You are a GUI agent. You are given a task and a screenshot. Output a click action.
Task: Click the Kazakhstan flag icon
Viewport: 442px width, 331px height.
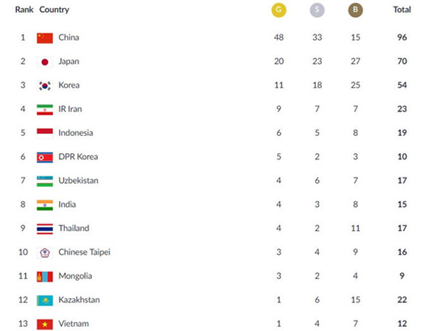pos(45,300)
